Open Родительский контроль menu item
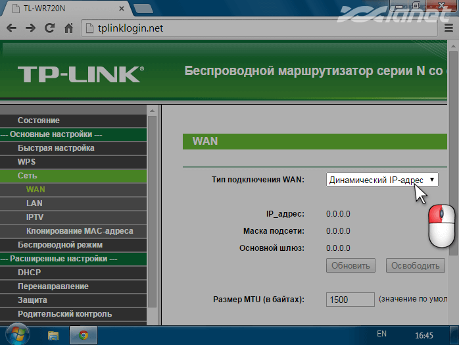 point(73,314)
